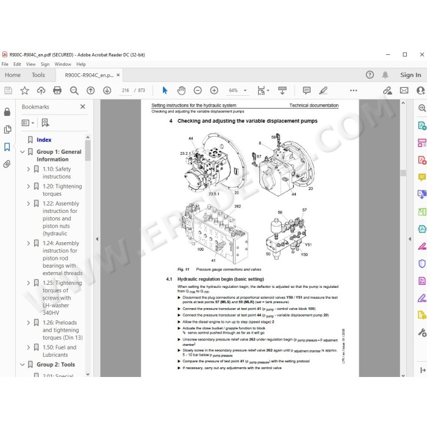This screenshot has width=427, height=427.
Task: Click the Zoom In plus icon
Action: [x=214, y=90]
